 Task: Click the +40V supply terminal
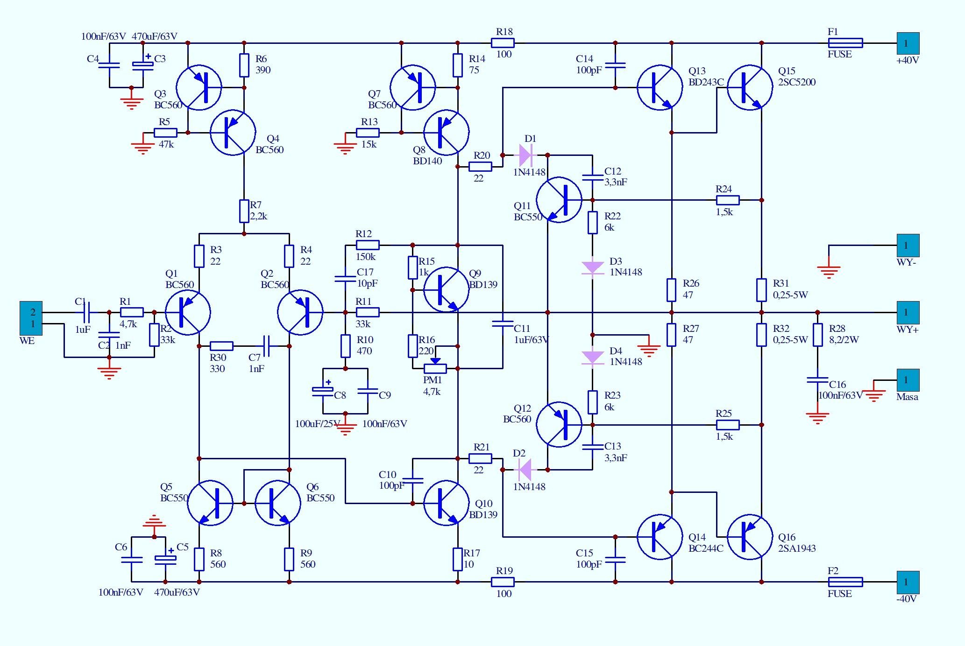point(908,43)
